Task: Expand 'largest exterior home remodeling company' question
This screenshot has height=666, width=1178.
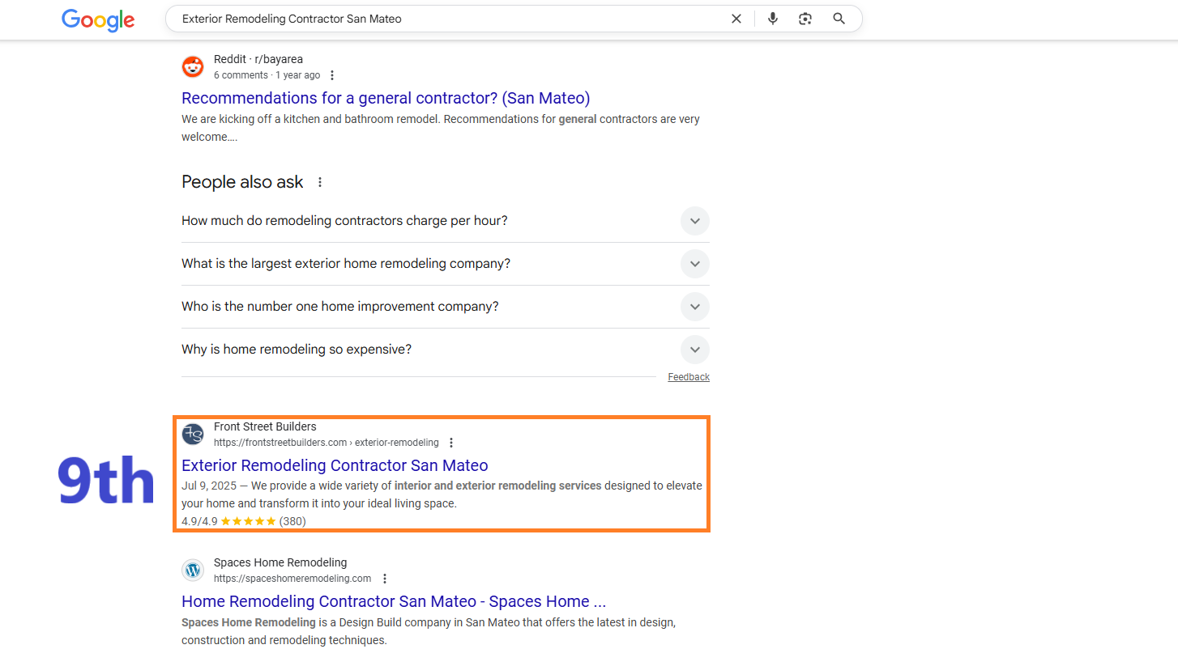Action: pos(446,264)
